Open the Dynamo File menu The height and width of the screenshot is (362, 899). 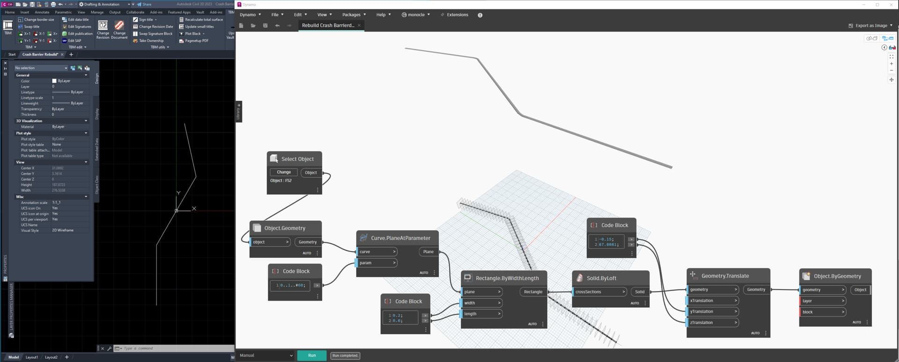[277, 15]
